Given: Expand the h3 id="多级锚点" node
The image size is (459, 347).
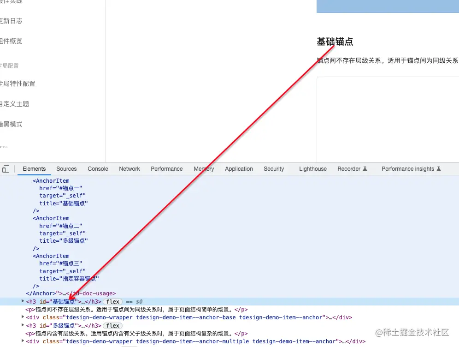Looking at the screenshot, I should point(23,325).
